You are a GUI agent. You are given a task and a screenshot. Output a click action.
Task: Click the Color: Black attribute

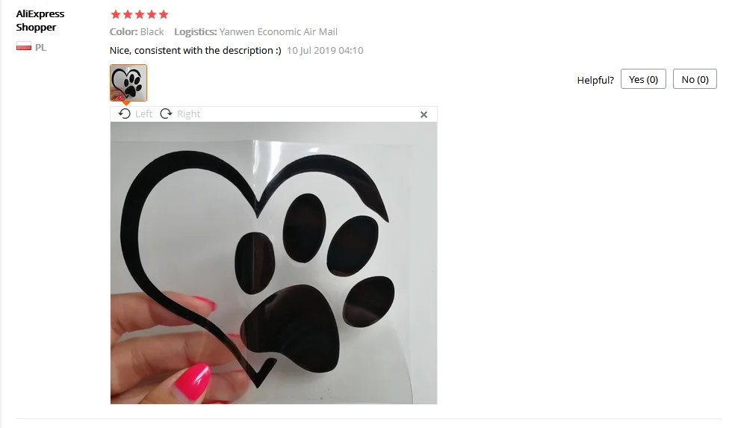click(x=137, y=32)
